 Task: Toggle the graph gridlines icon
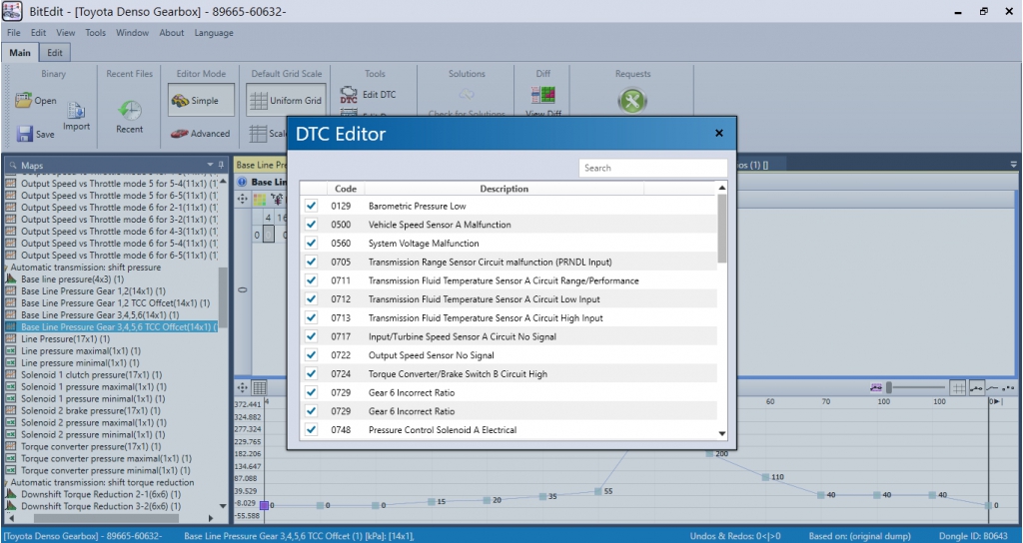coord(958,388)
